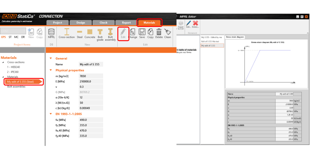
Task: Click Export to CSV in MPRL Editor
Action: tap(180, 25)
